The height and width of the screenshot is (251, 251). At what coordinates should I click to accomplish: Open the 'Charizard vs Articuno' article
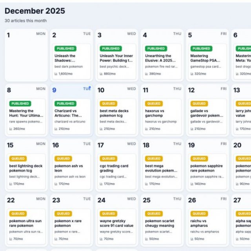(71, 116)
